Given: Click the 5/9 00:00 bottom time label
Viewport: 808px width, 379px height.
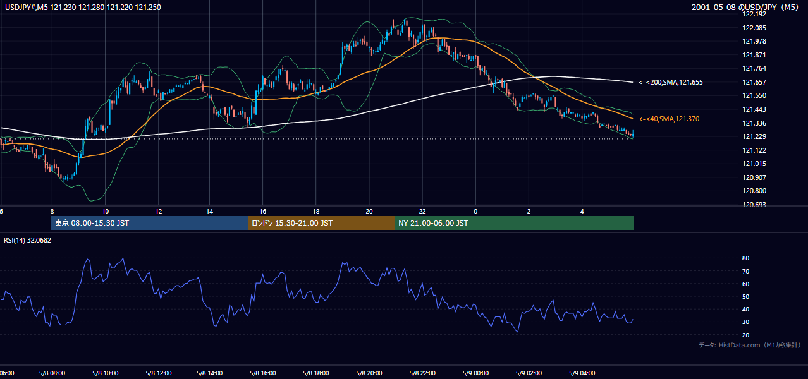Looking at the screenshot, I should [x=475, y=373].
